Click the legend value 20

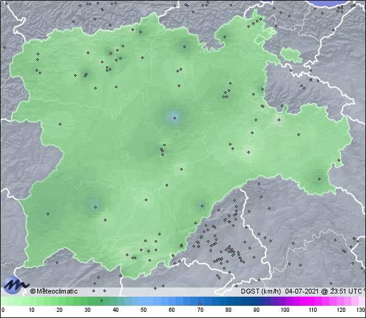59,310
